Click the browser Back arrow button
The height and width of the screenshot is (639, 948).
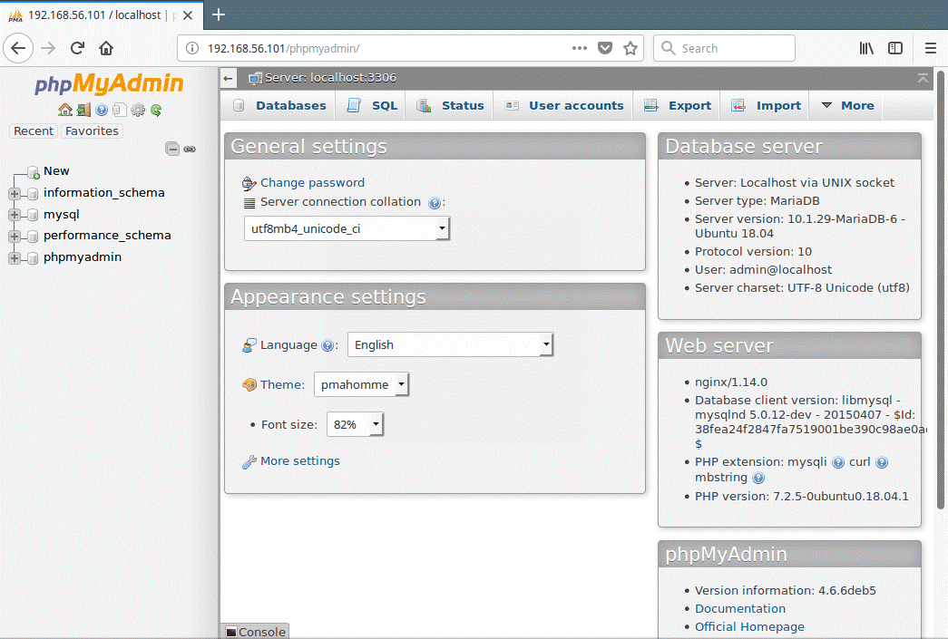coord(18,48)
